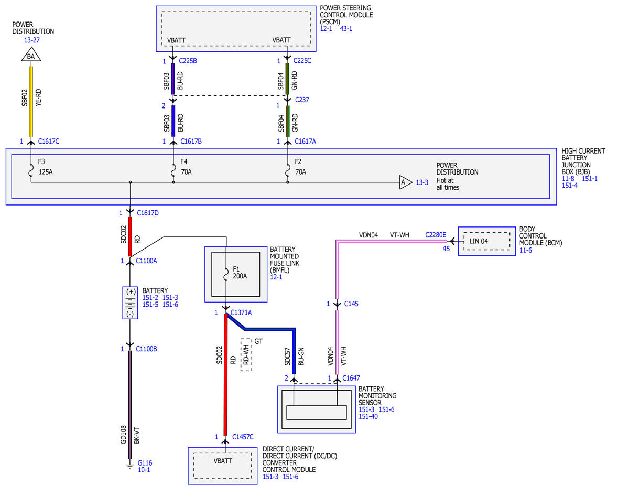Select the SDC57 wire label
This screenshot has height=486, width=629.
pyautogui.click(x=287, y=357)
